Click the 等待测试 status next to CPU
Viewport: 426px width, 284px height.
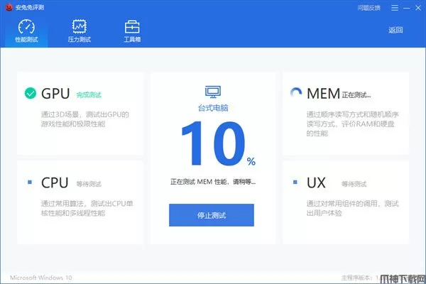[x=89, y=184]
